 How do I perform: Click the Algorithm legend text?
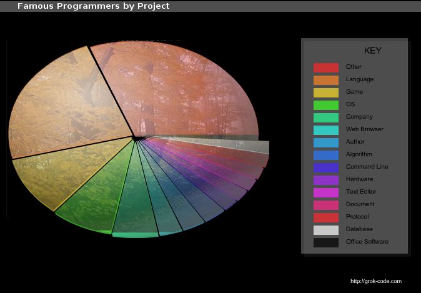pos(359,154)
